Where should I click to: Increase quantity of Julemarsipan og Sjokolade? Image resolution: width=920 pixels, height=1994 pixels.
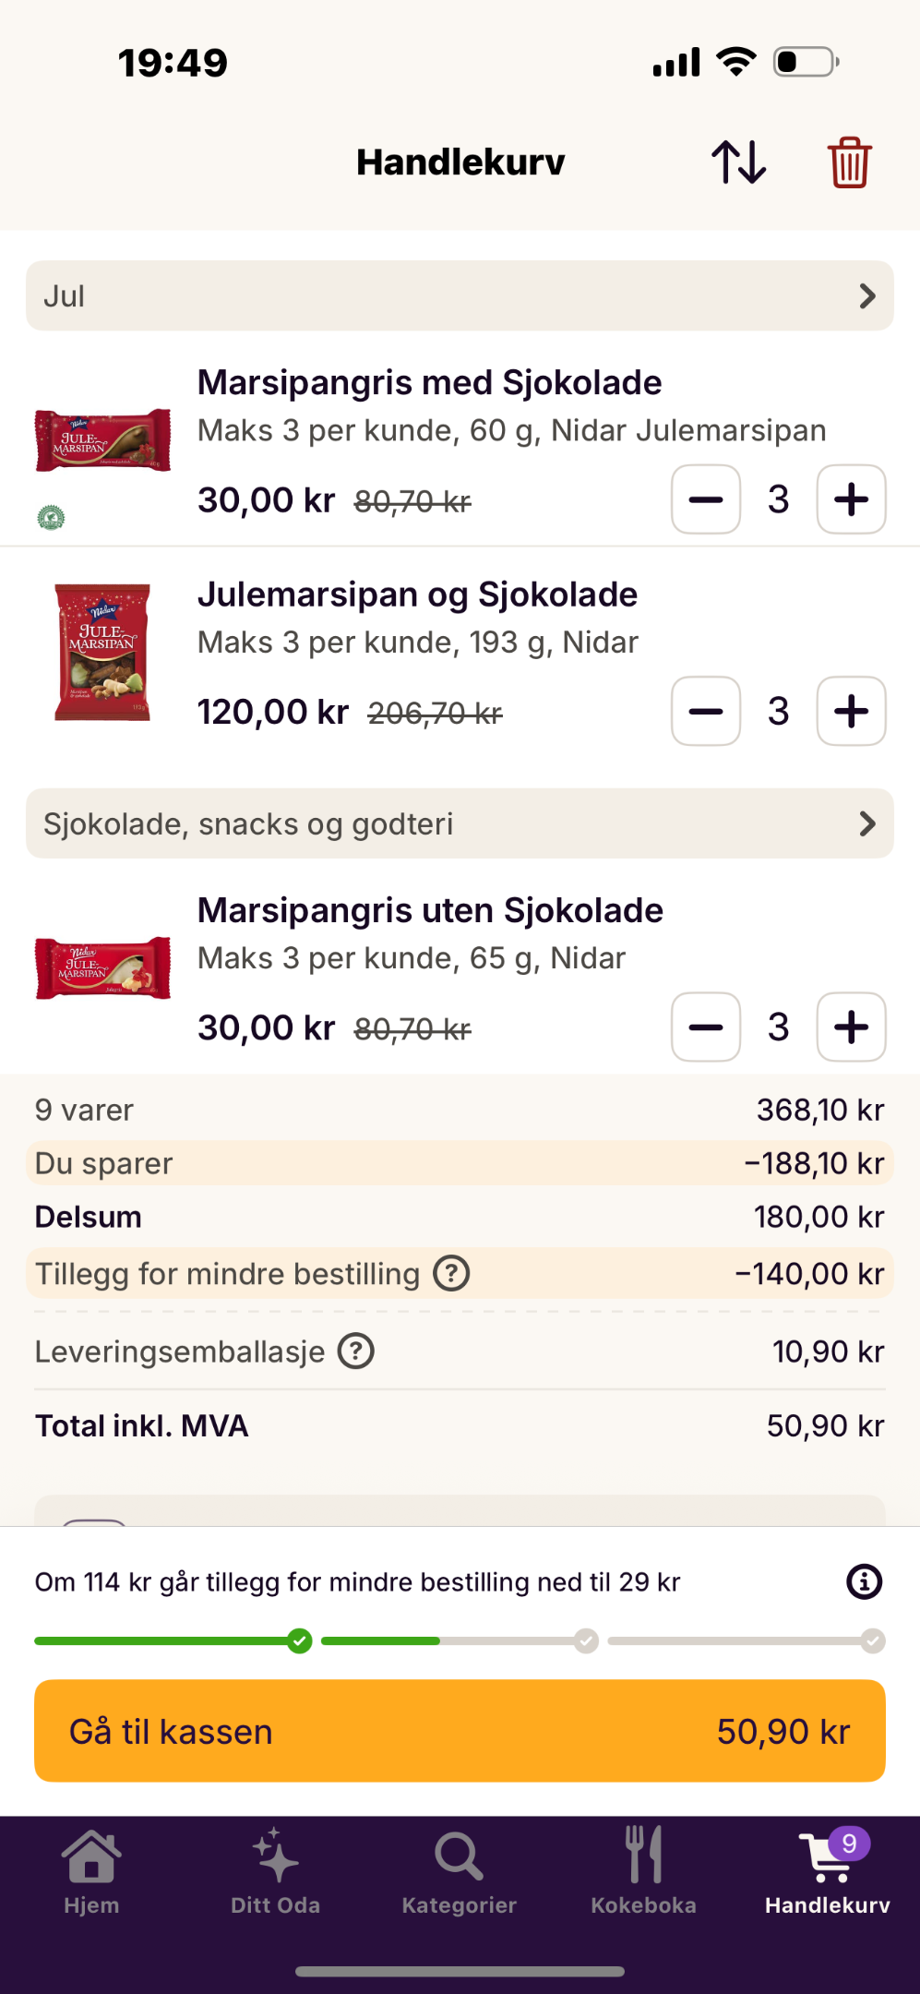pos(851,711)
